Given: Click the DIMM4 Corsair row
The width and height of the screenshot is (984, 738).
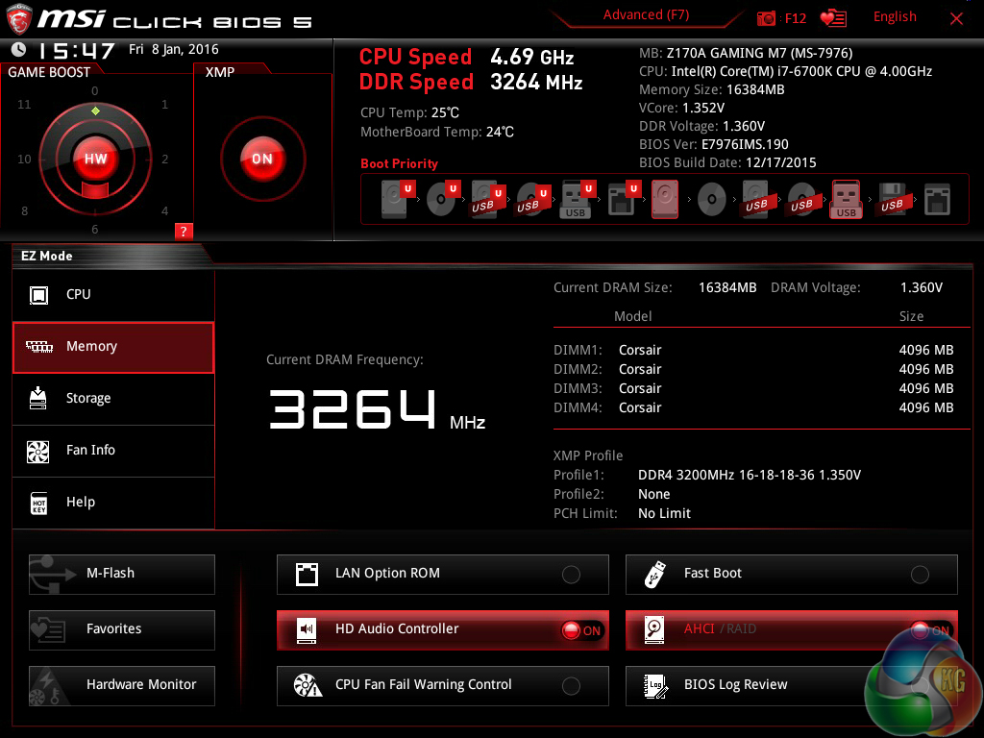Looking at the screenshot, I should pyautogui.click(x=753, y=407).
